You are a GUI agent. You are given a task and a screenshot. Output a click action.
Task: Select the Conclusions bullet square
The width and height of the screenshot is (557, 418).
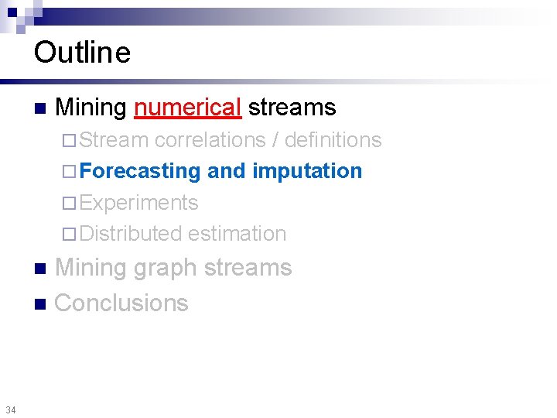point(40,304)
